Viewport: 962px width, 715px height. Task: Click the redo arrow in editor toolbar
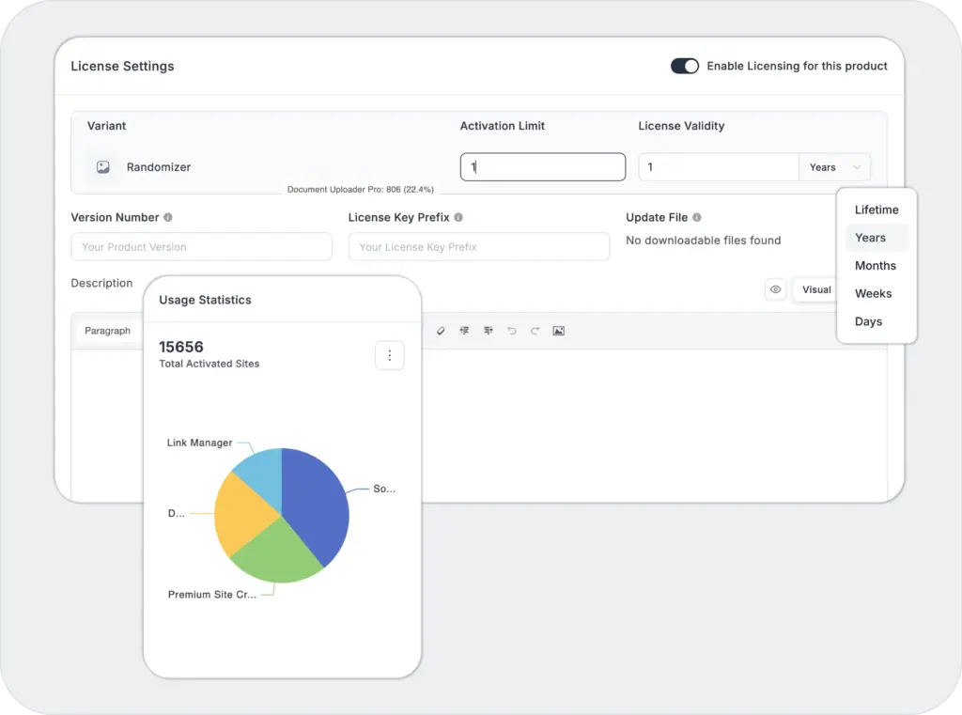pyautogui.click(x=535, y=331)
